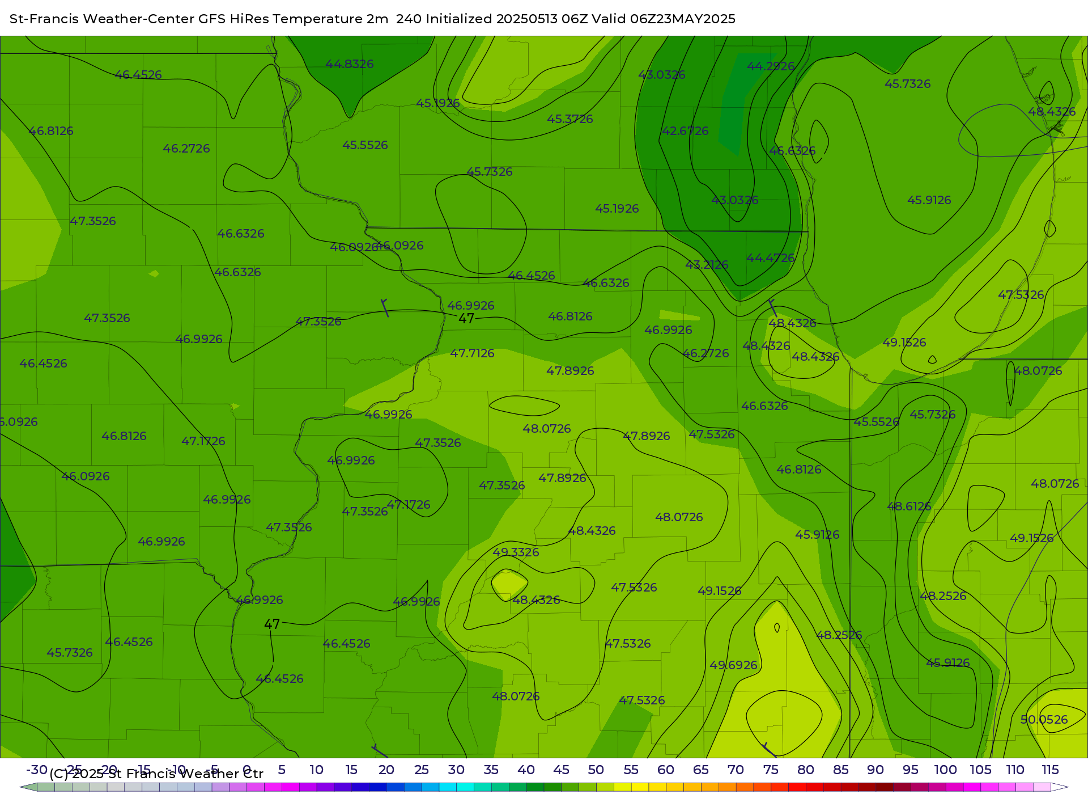Click the legend scale label 30
Image resolution: width=1088 pixels, height=794 pixels.
(x=456, y=770)
